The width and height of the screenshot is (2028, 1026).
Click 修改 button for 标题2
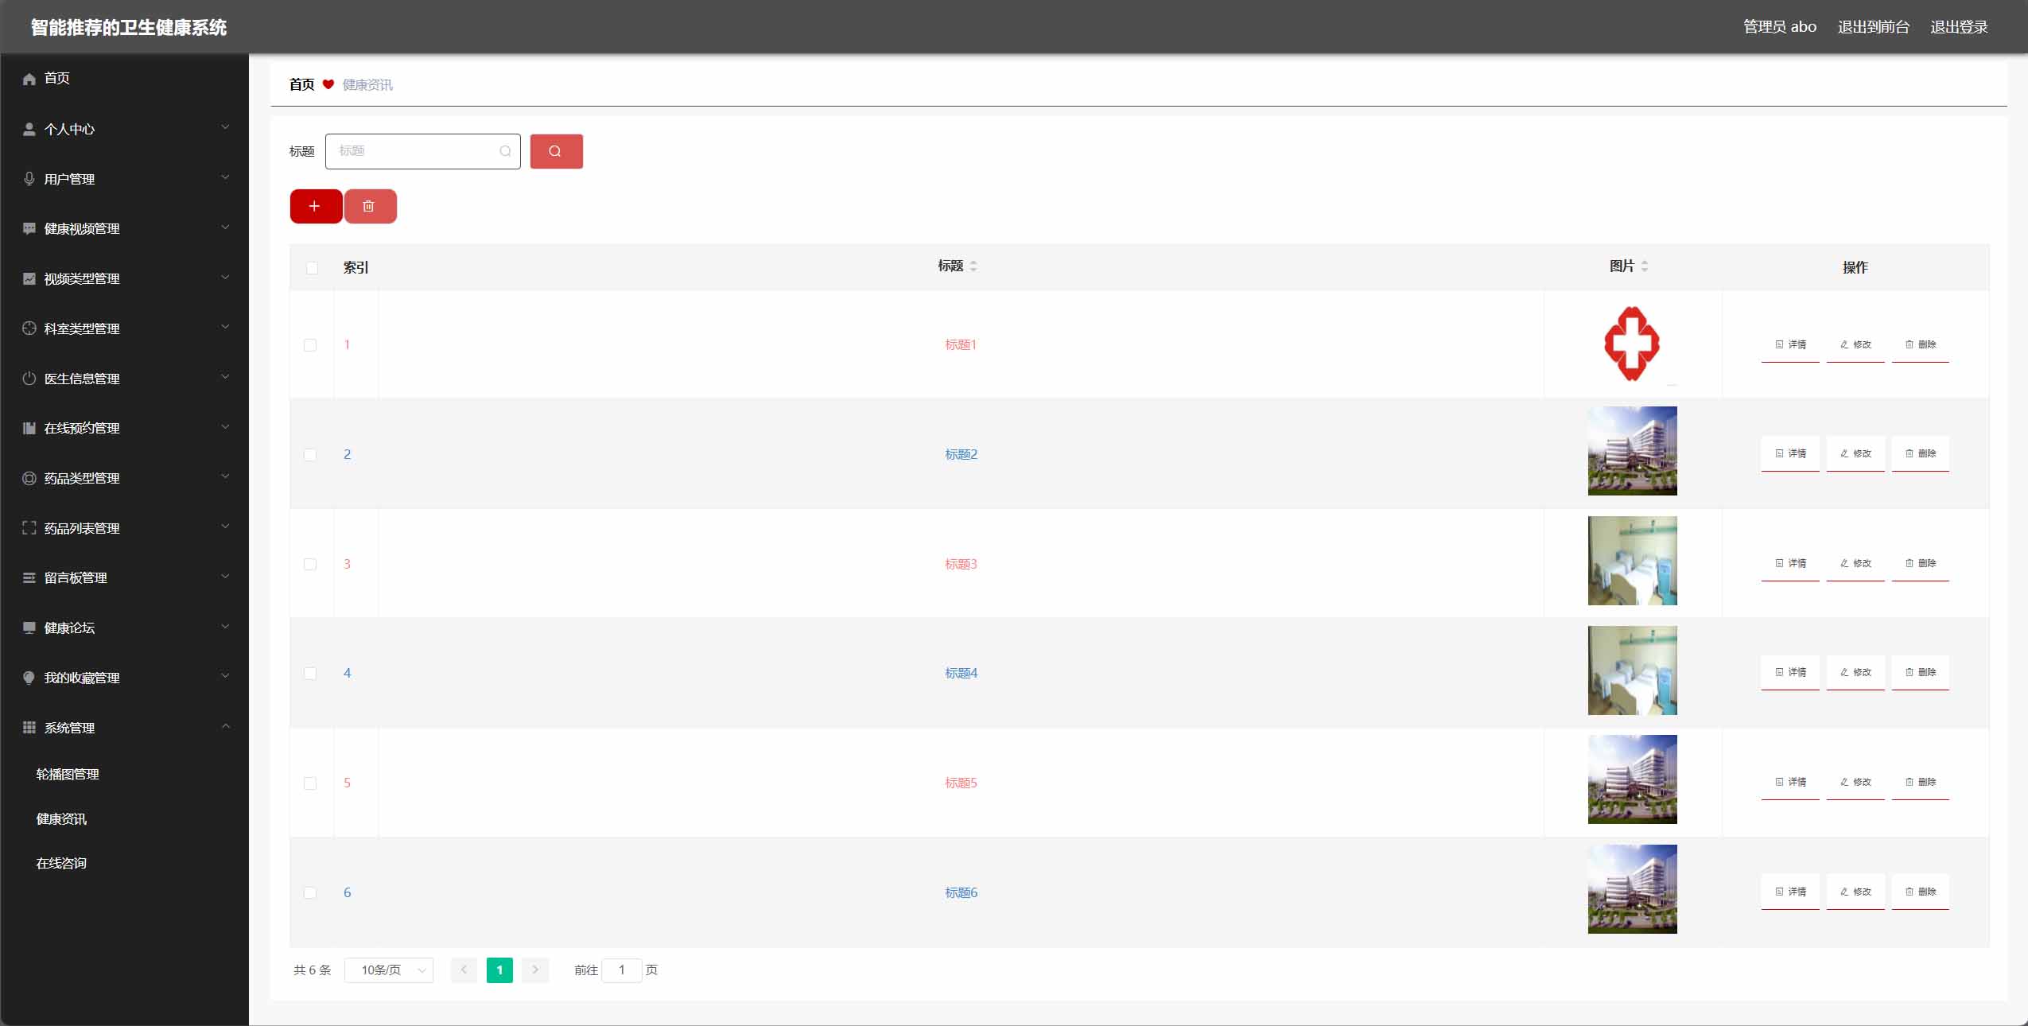[1855, 454]
